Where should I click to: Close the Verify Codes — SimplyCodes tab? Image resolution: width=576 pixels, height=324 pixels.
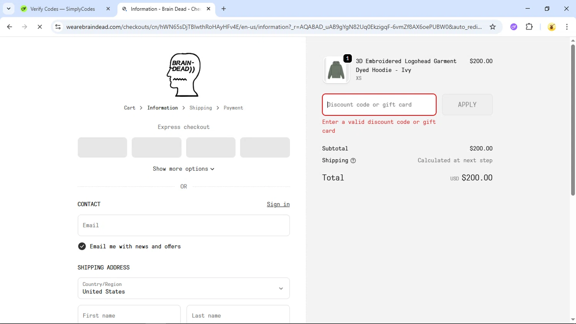point(108,9)
